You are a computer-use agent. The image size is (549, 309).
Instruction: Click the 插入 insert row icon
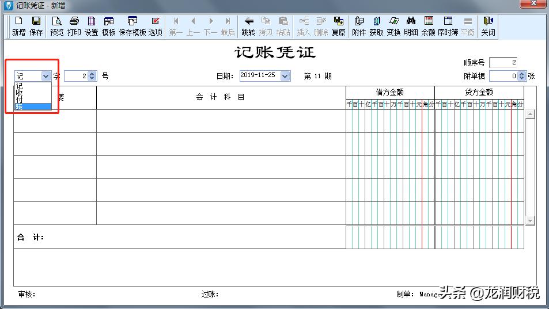coord(304,26)
